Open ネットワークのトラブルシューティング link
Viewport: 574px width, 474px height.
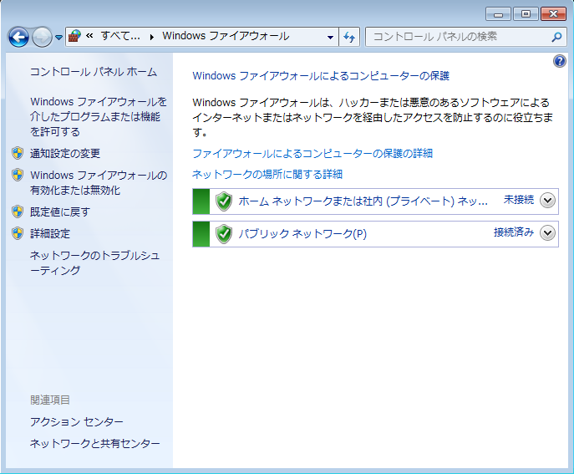(x=94, y=262)
